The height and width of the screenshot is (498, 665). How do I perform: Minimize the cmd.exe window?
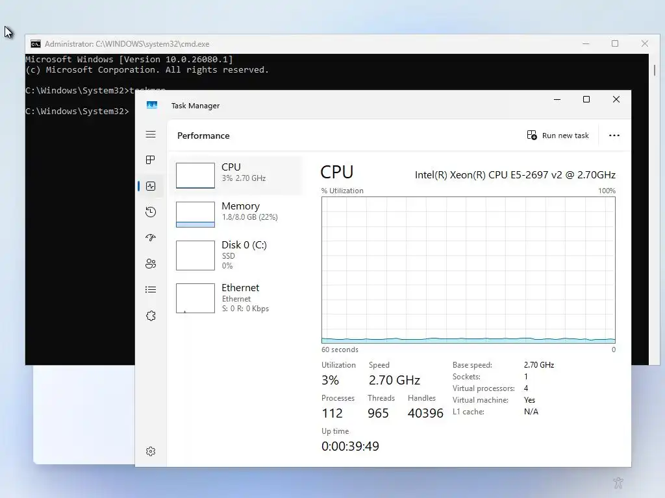(586, 43)
